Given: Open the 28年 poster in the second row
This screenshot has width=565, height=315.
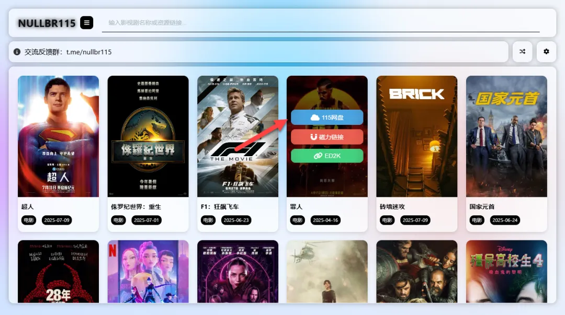Looking at the screenshot, I should 59,272.
